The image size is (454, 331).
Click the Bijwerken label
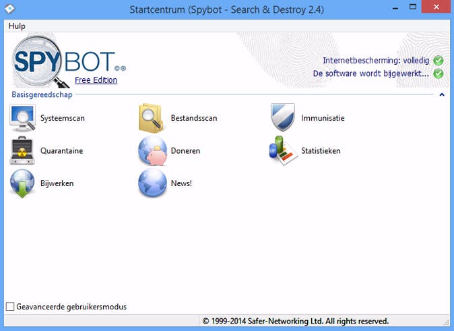(x=57, y=183)
